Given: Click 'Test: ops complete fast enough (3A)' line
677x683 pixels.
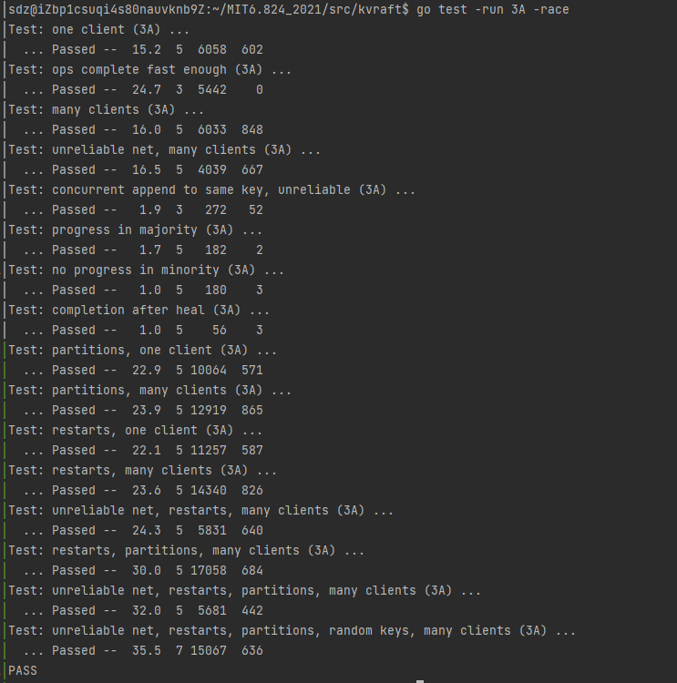Looking at the screenshot, I should [x=150, y=70].
